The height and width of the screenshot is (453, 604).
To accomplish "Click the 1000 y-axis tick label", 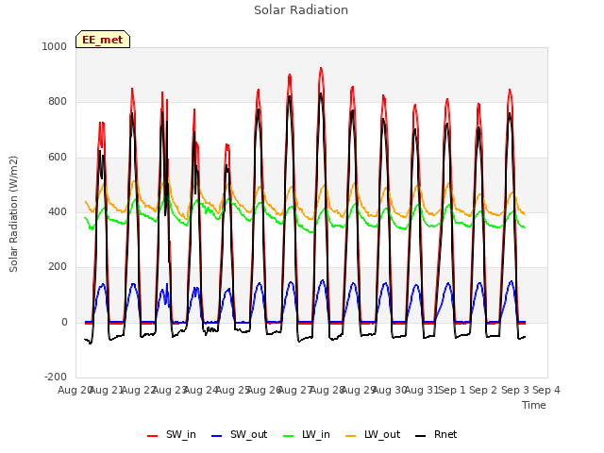I will point(55,46).
